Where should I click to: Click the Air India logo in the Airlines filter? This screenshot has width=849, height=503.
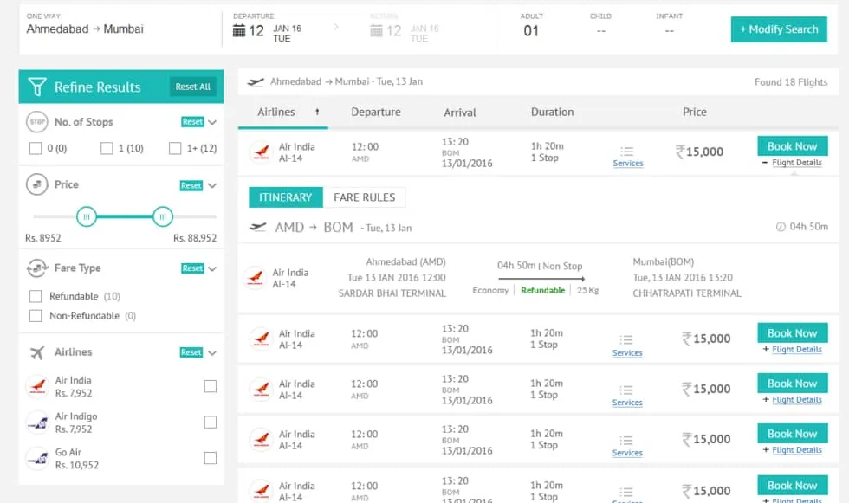(37, 387)
